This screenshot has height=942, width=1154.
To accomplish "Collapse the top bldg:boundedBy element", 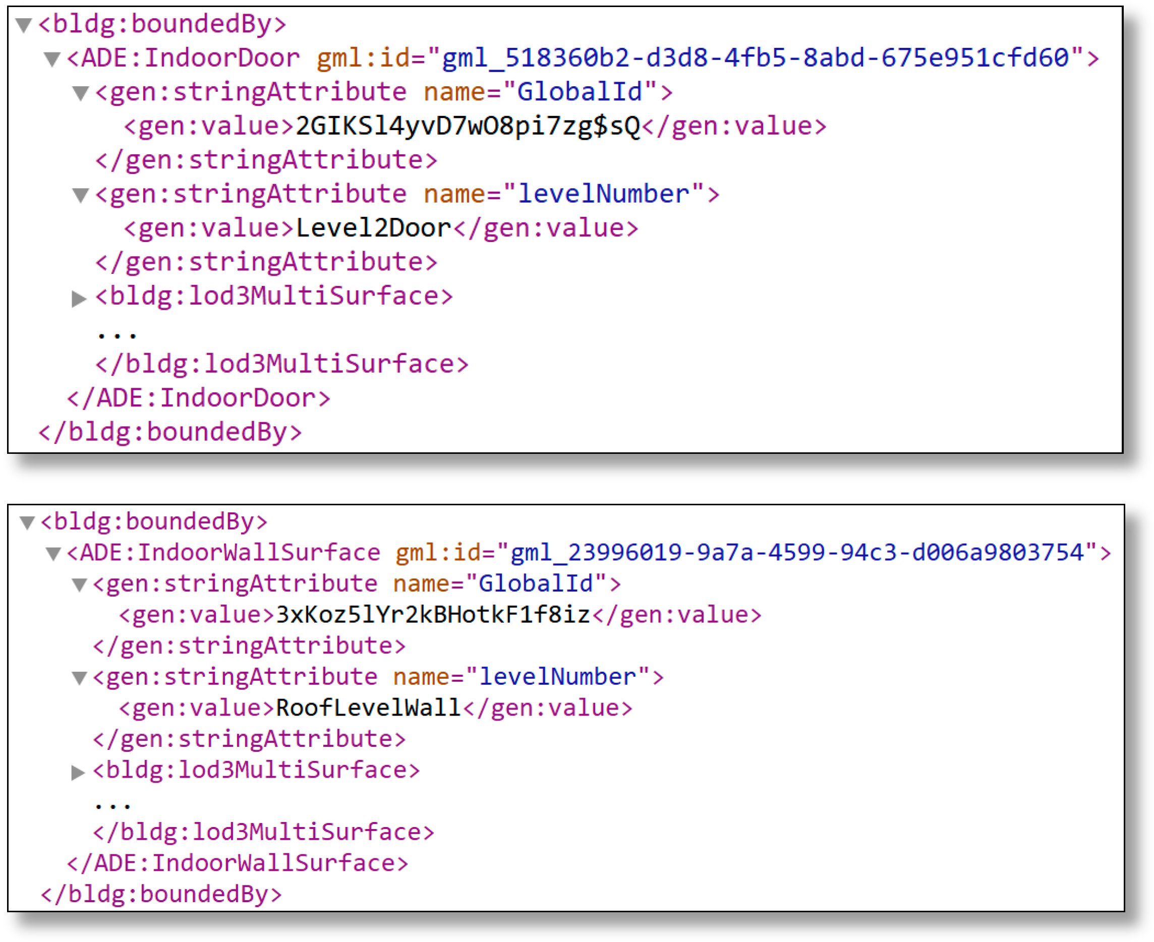I will [x=23, y=25].
